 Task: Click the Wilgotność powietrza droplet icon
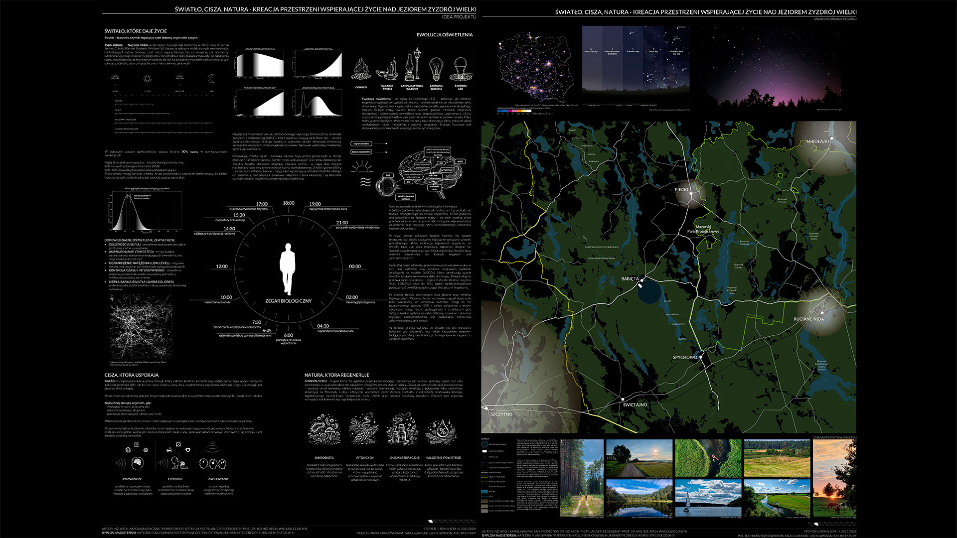pyautogui.click(x=442, y=429)
